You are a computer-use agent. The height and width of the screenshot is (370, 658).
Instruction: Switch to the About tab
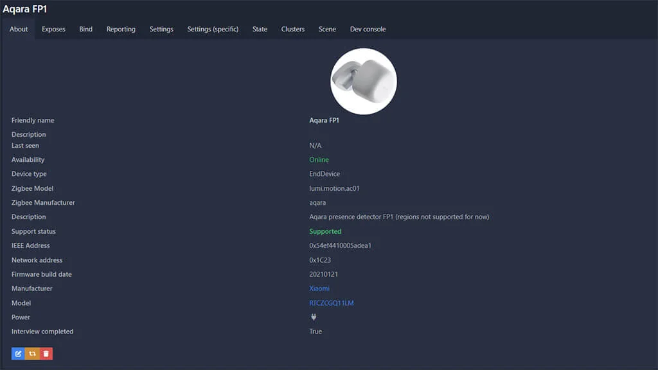(x=19, y=29)
